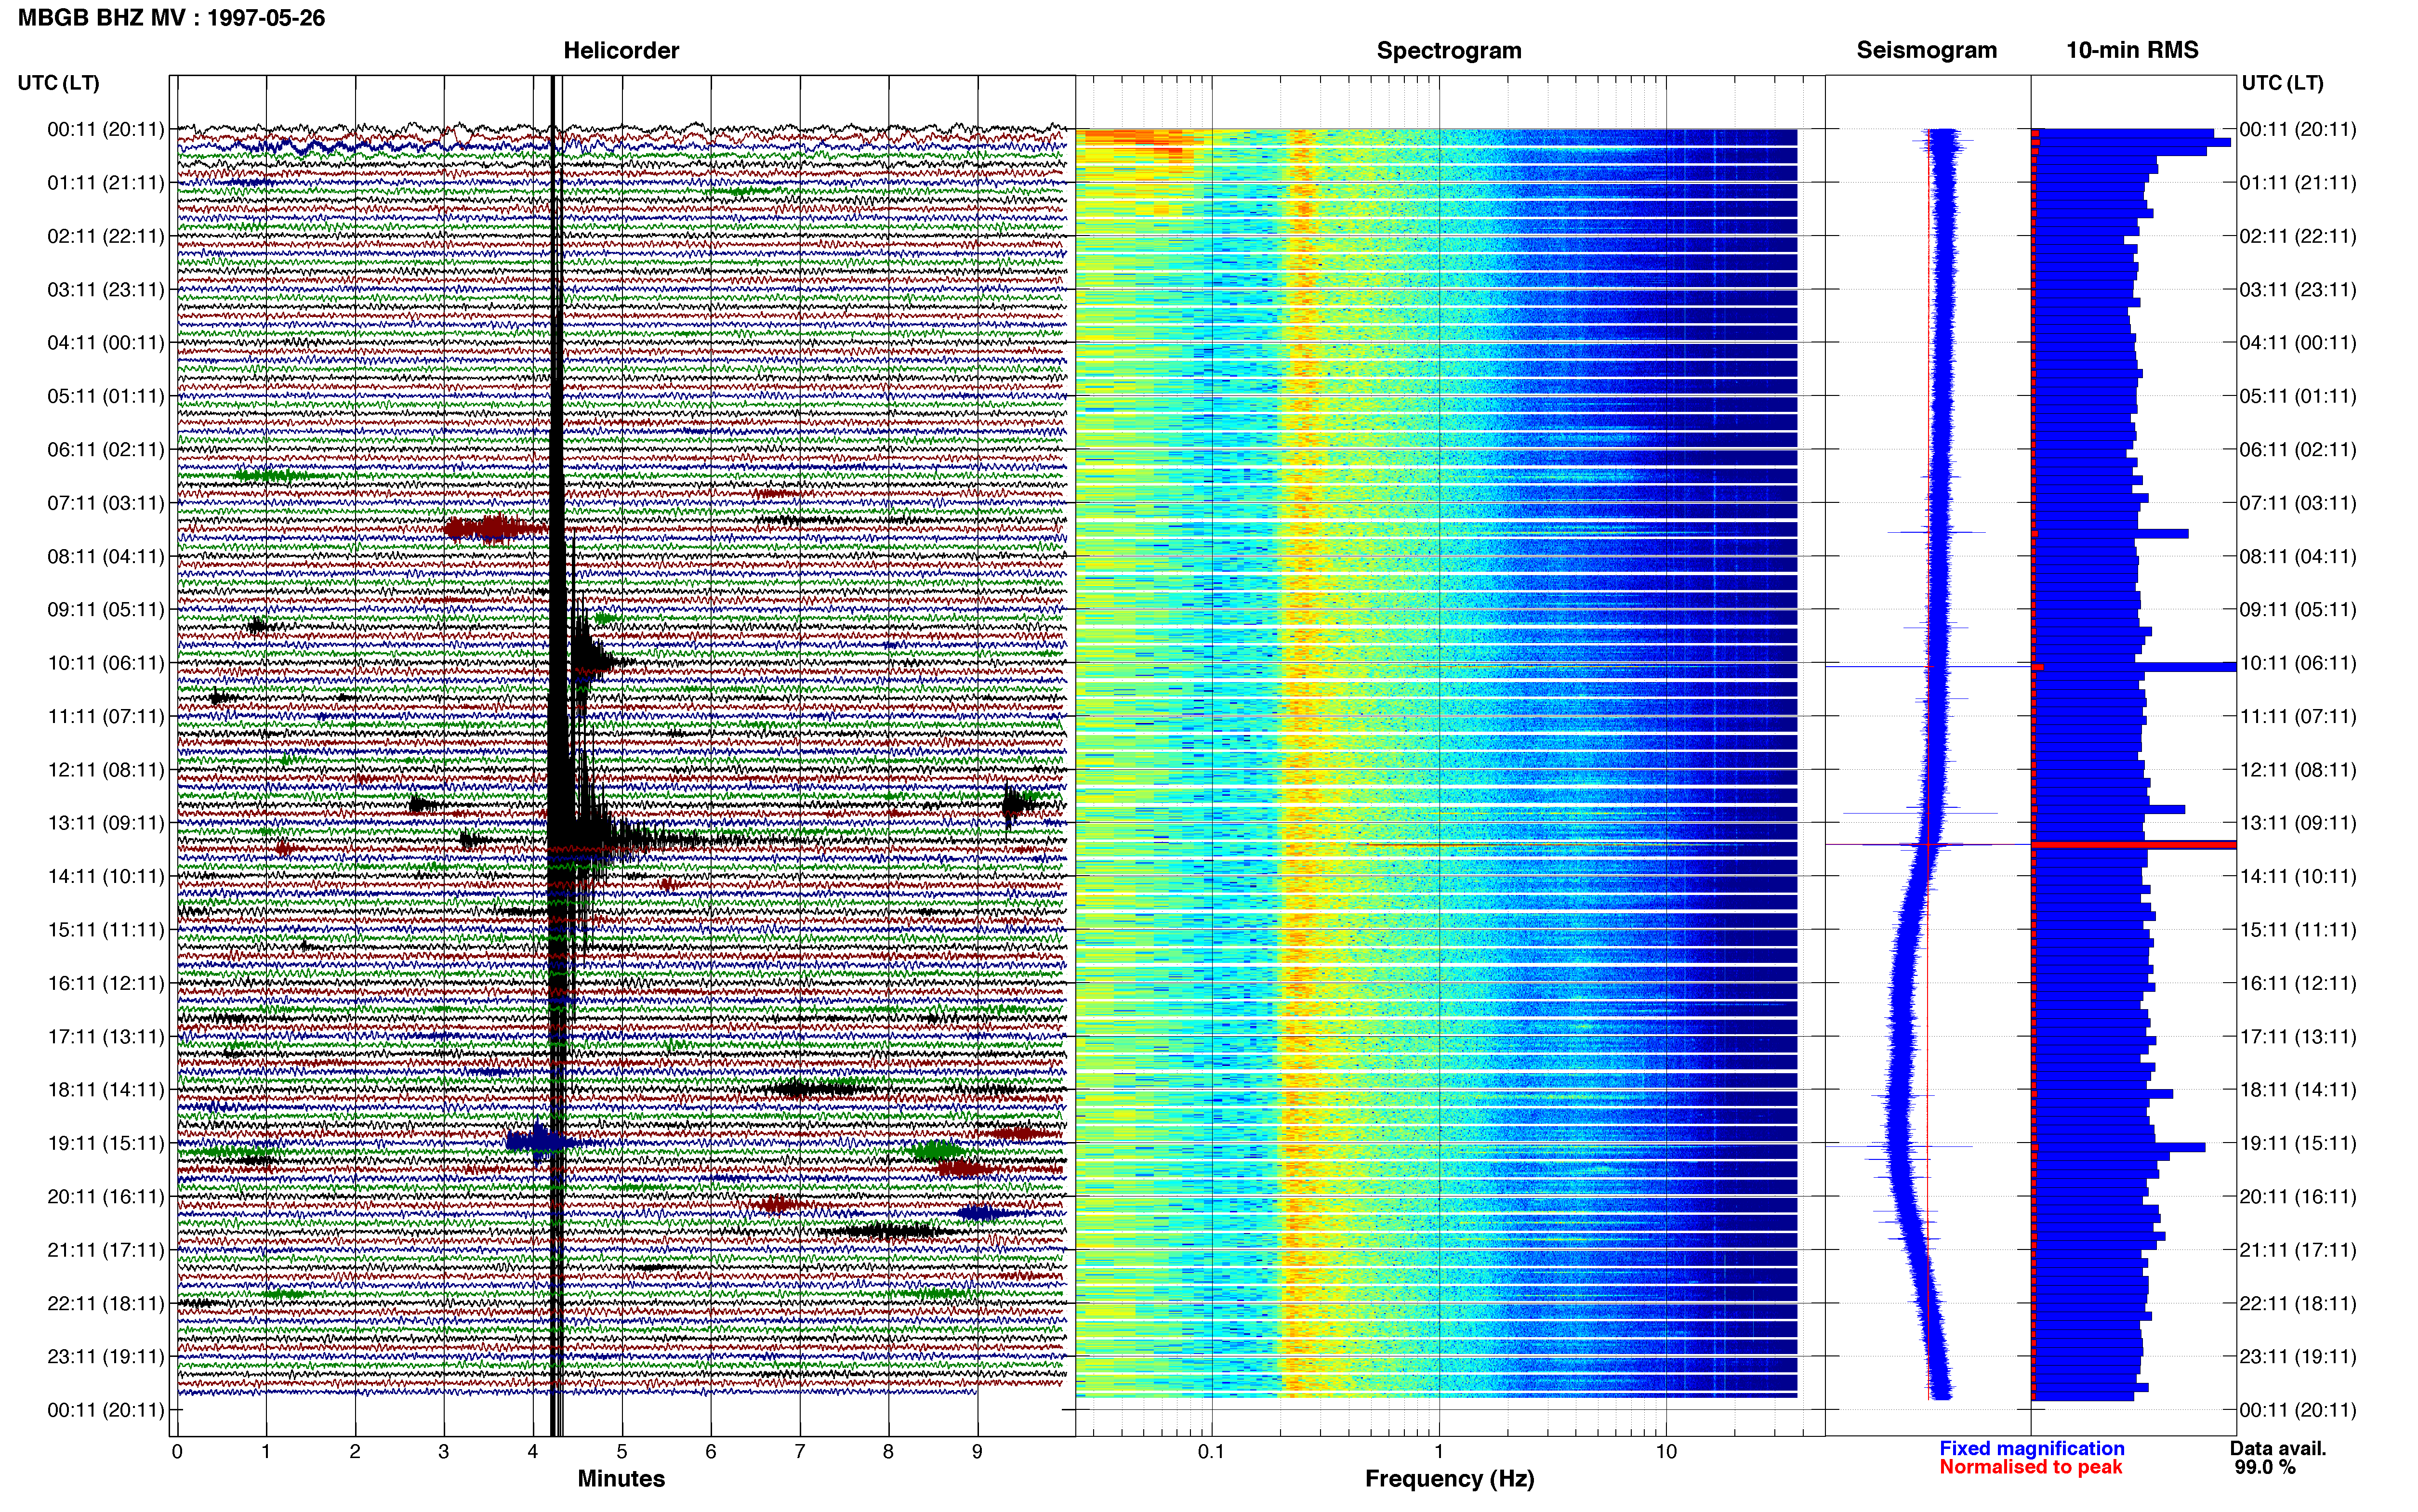Click the 06:11 (02:11) label beside the RMS panel
The height and width of the screenshot is (1512, 2418).
pyautogui.click(x=2298, y=450)
